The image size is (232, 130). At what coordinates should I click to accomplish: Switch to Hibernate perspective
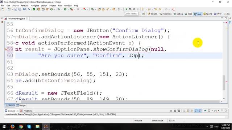(x=165, y=14)
